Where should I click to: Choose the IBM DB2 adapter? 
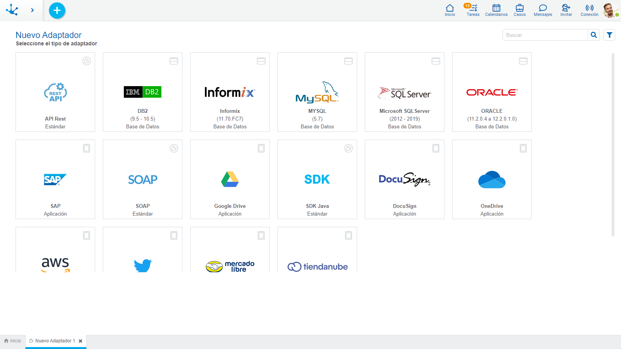click(x=143, y=92)
